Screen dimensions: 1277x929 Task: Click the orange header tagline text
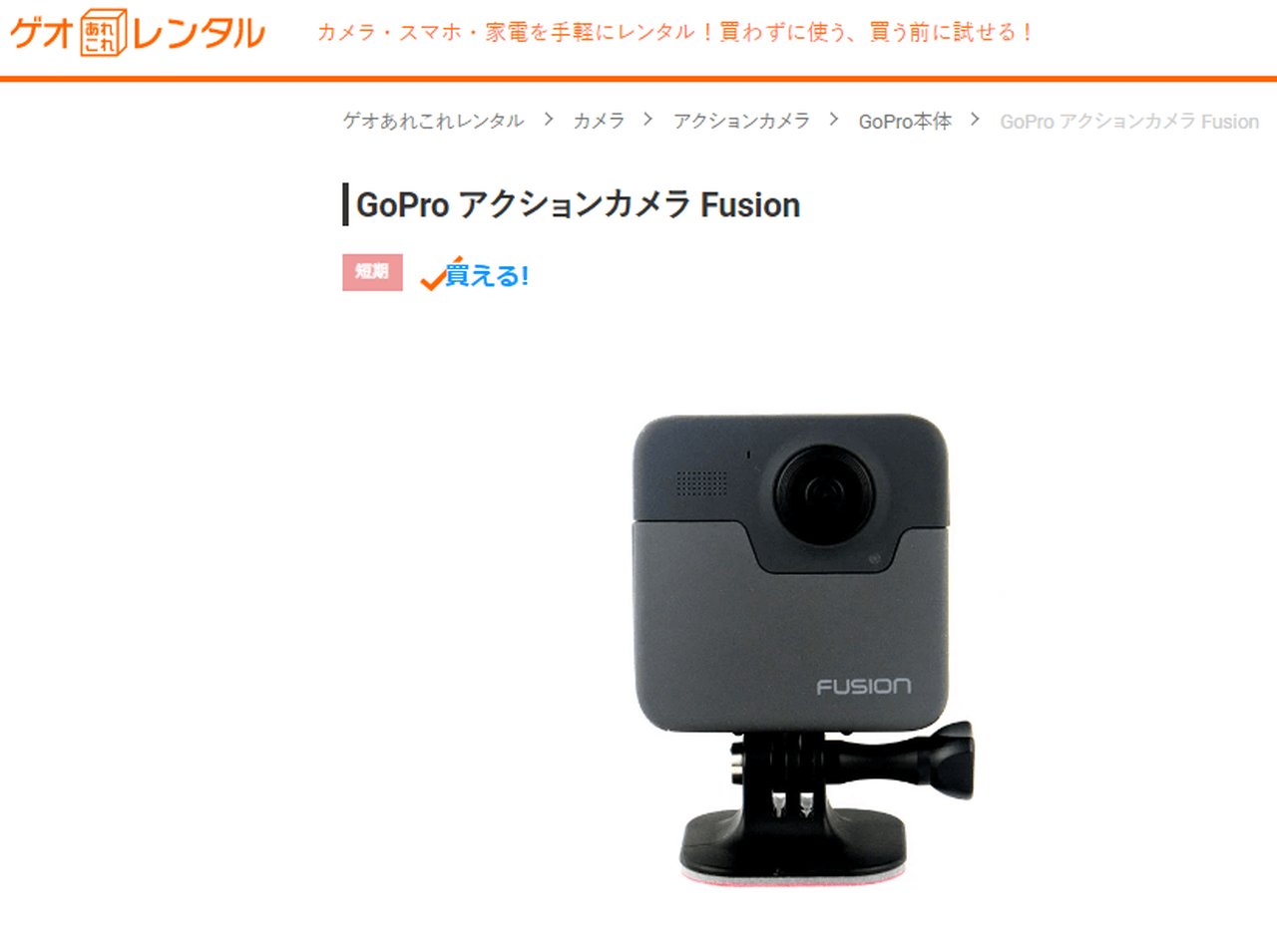tap(675, 33)
